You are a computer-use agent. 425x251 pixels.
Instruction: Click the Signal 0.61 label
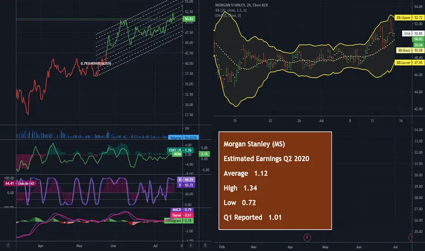click(x=182, y=215)
